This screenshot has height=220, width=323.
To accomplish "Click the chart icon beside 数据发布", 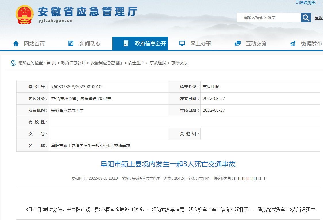I will (x=293, y=43).
